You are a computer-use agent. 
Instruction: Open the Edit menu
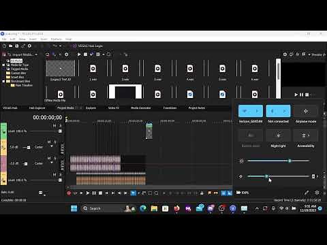[x=12, y=39]
